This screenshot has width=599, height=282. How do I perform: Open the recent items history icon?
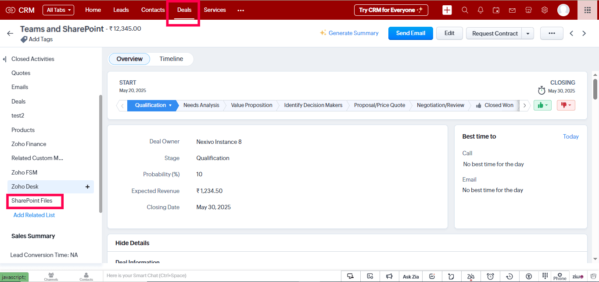509,276
